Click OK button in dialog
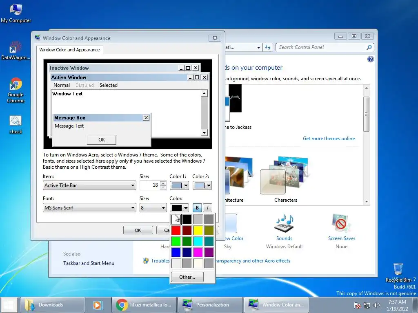 [138, 230]
